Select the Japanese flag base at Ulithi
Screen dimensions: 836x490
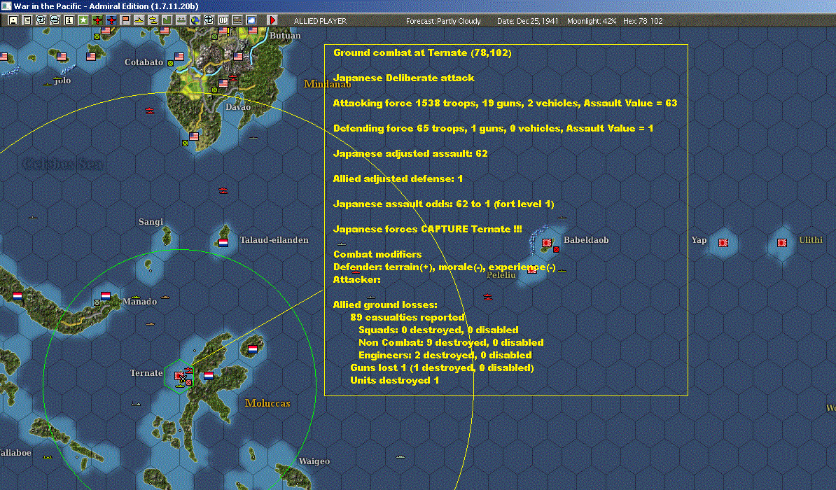tap(781, 243)
